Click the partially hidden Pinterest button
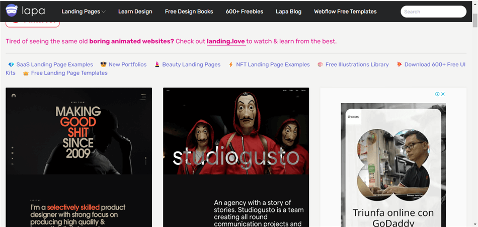Screen dimensions: 478x227 (x=32, y=24)
